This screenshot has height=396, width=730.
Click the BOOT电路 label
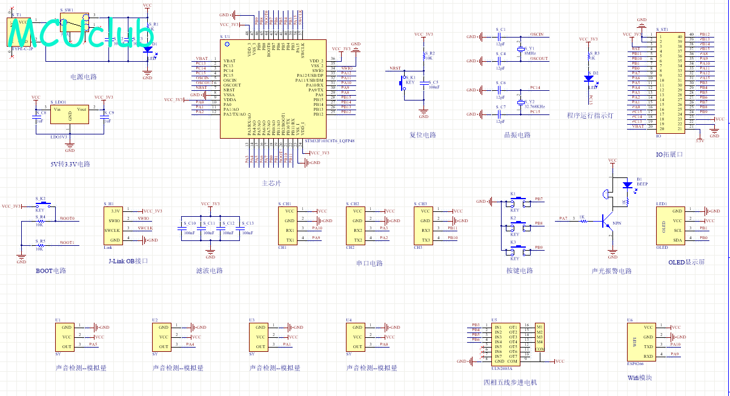51,271
